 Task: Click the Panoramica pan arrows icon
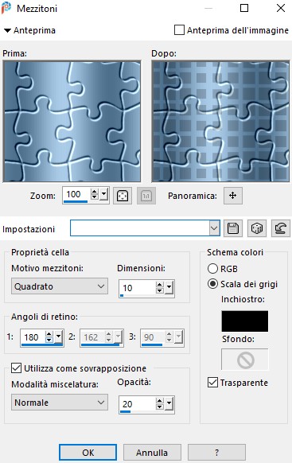click(233, 196)
